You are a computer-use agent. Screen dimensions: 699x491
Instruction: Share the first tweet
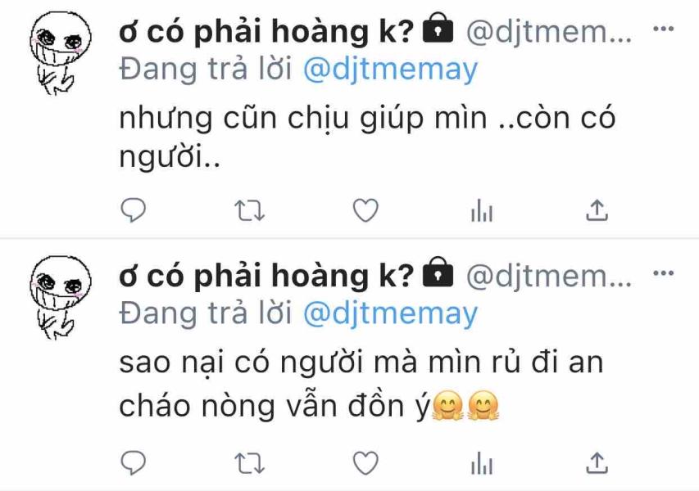[x=597, y=210]
